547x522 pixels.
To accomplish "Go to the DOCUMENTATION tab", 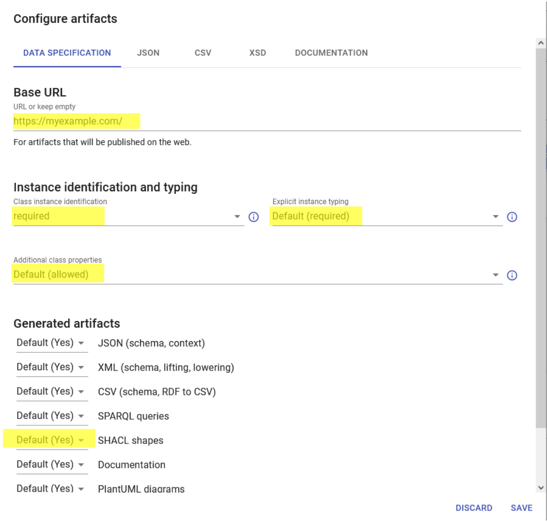I will click(331, 53).
